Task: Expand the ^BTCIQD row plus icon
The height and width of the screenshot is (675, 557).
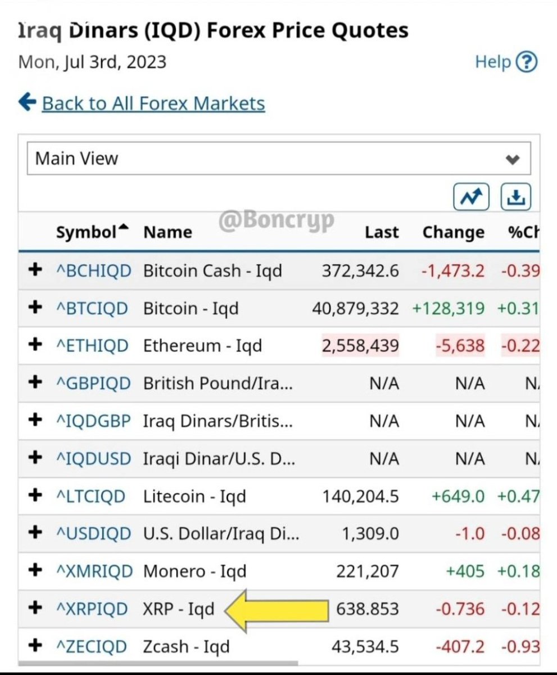Action: (35, 308)
